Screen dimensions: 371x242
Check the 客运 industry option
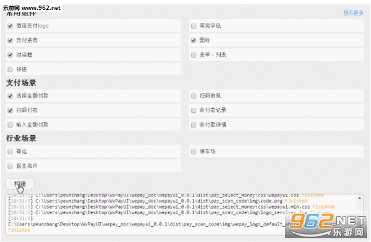click(x=10, y=151)
